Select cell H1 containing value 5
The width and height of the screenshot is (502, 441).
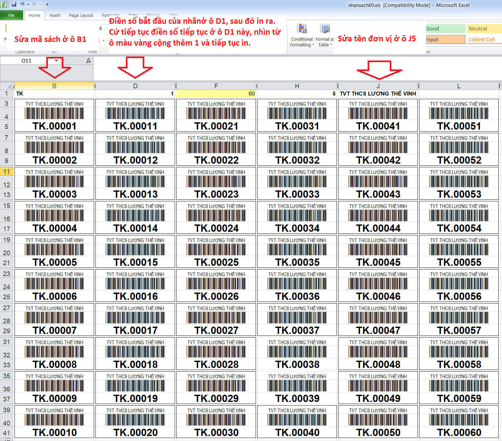click(297, 94)
